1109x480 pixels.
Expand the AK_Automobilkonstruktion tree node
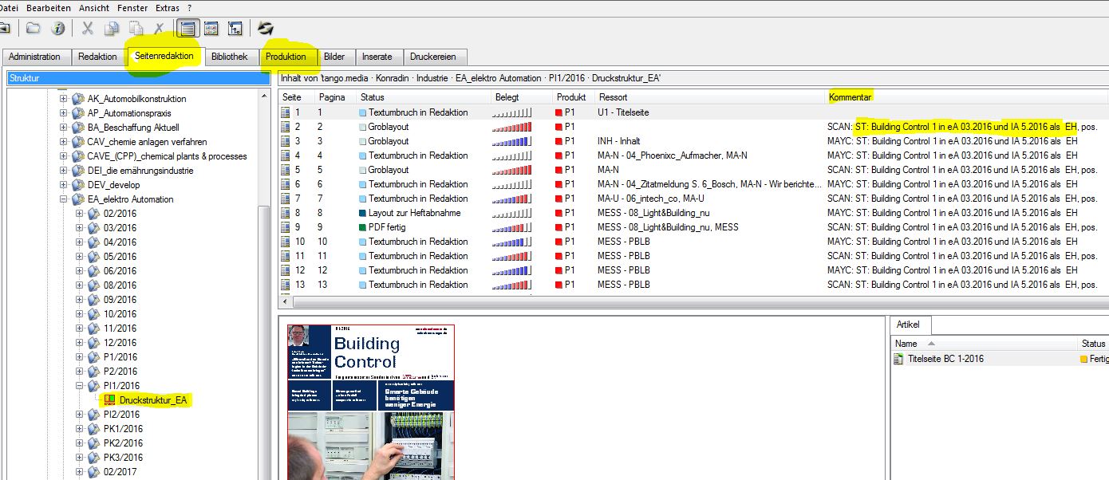click(x=64, y=99)
